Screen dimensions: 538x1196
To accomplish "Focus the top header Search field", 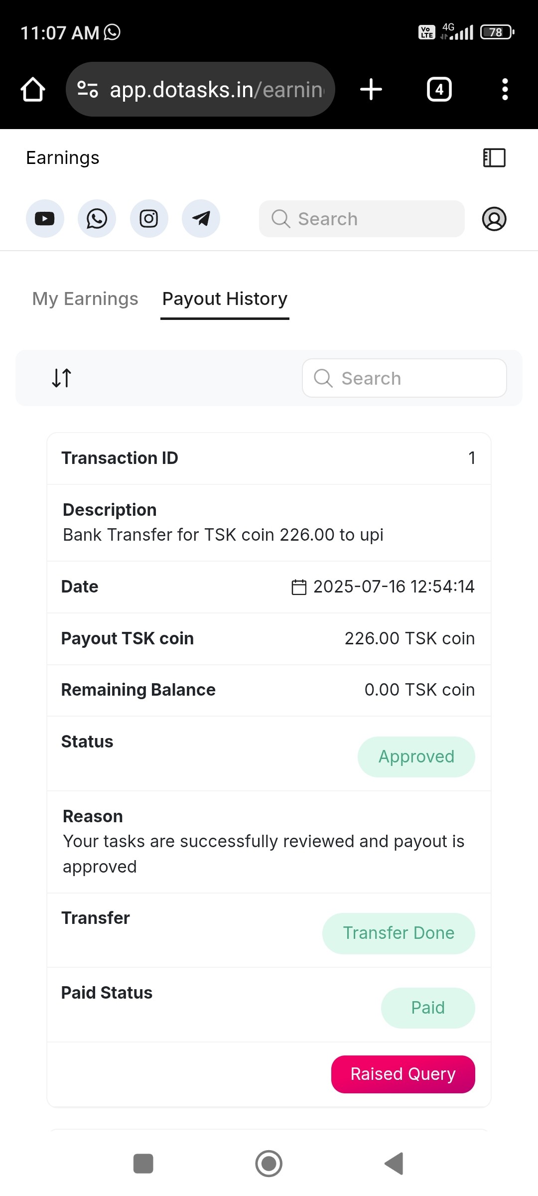I will tap(362, 219).
